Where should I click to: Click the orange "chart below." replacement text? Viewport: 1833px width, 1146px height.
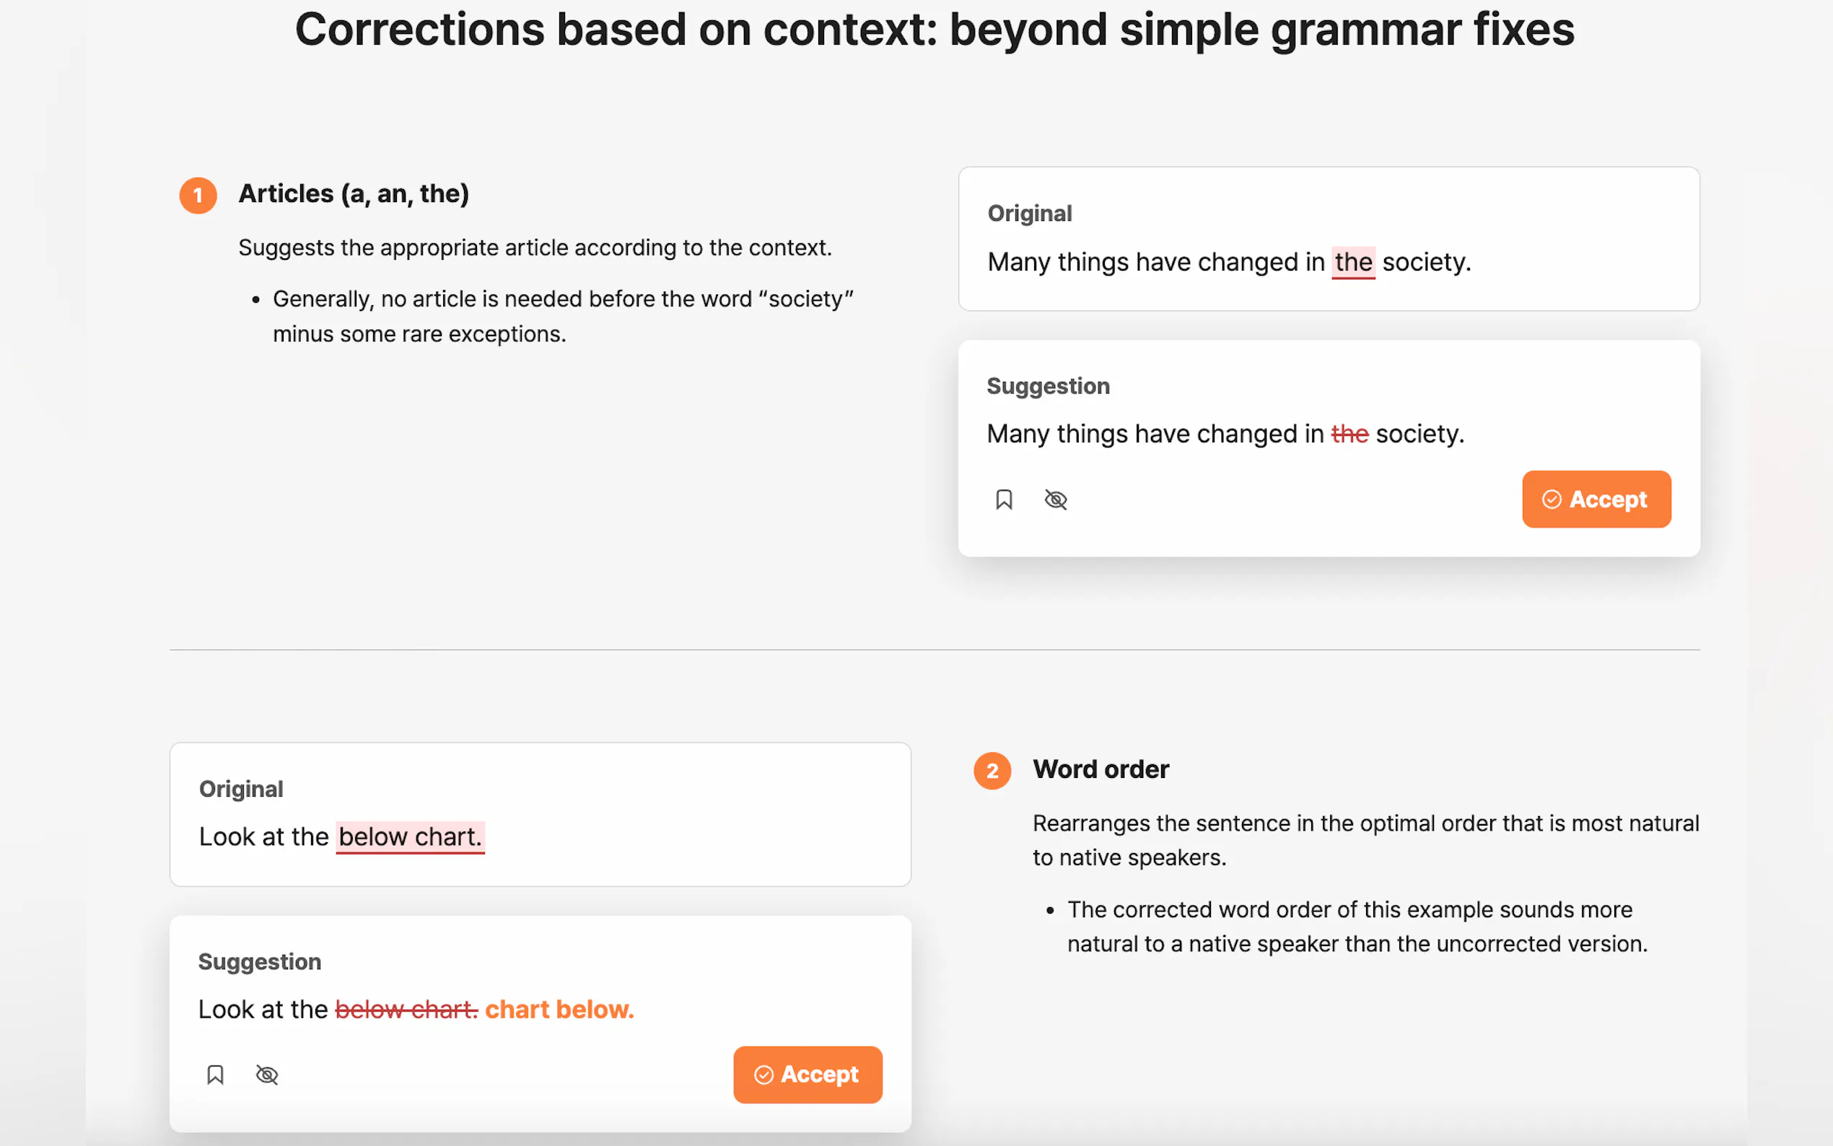[x=559, y=1010]
